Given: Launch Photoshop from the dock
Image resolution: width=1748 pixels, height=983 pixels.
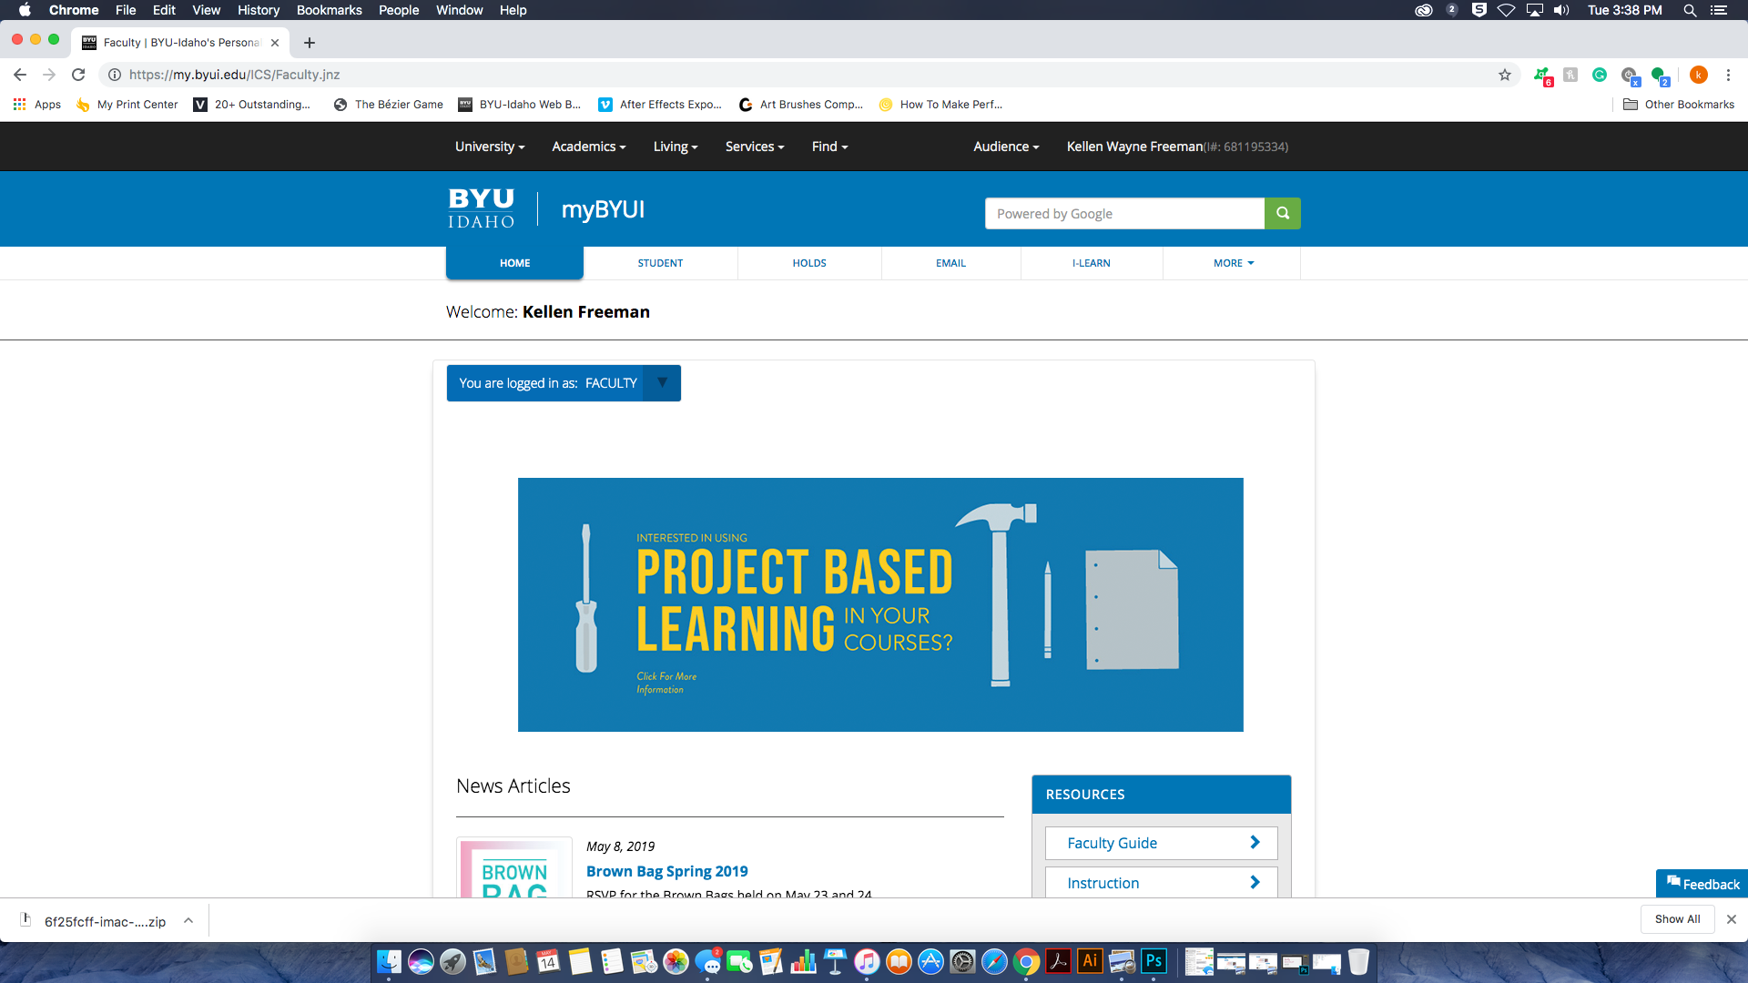Looking at the screenshot, I should click(x=1153, y=961).
